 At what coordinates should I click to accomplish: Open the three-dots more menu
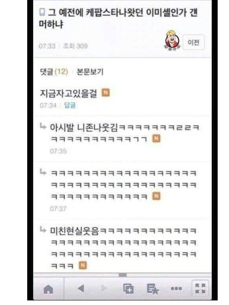[176, 289]
